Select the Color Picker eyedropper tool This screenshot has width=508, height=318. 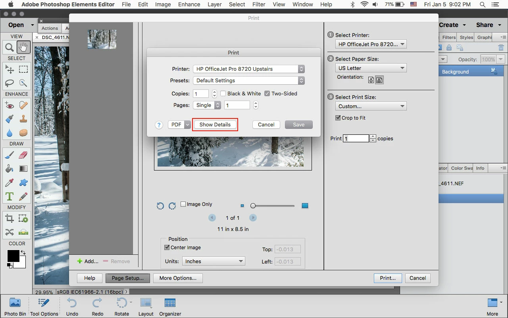10,182
